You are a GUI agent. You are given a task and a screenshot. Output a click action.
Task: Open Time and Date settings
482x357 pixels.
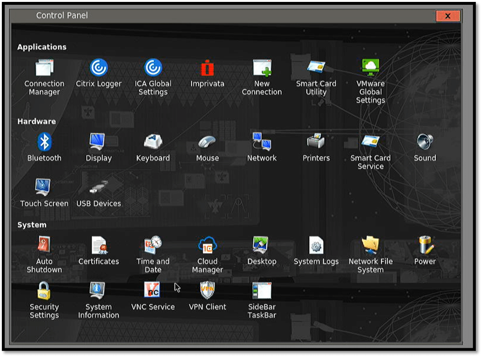(153, 254)
